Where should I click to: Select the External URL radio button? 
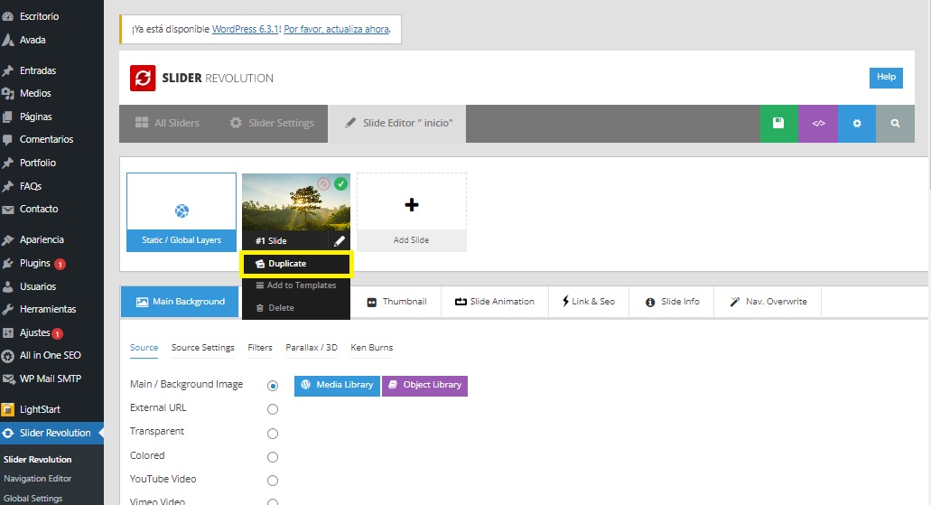273,409
